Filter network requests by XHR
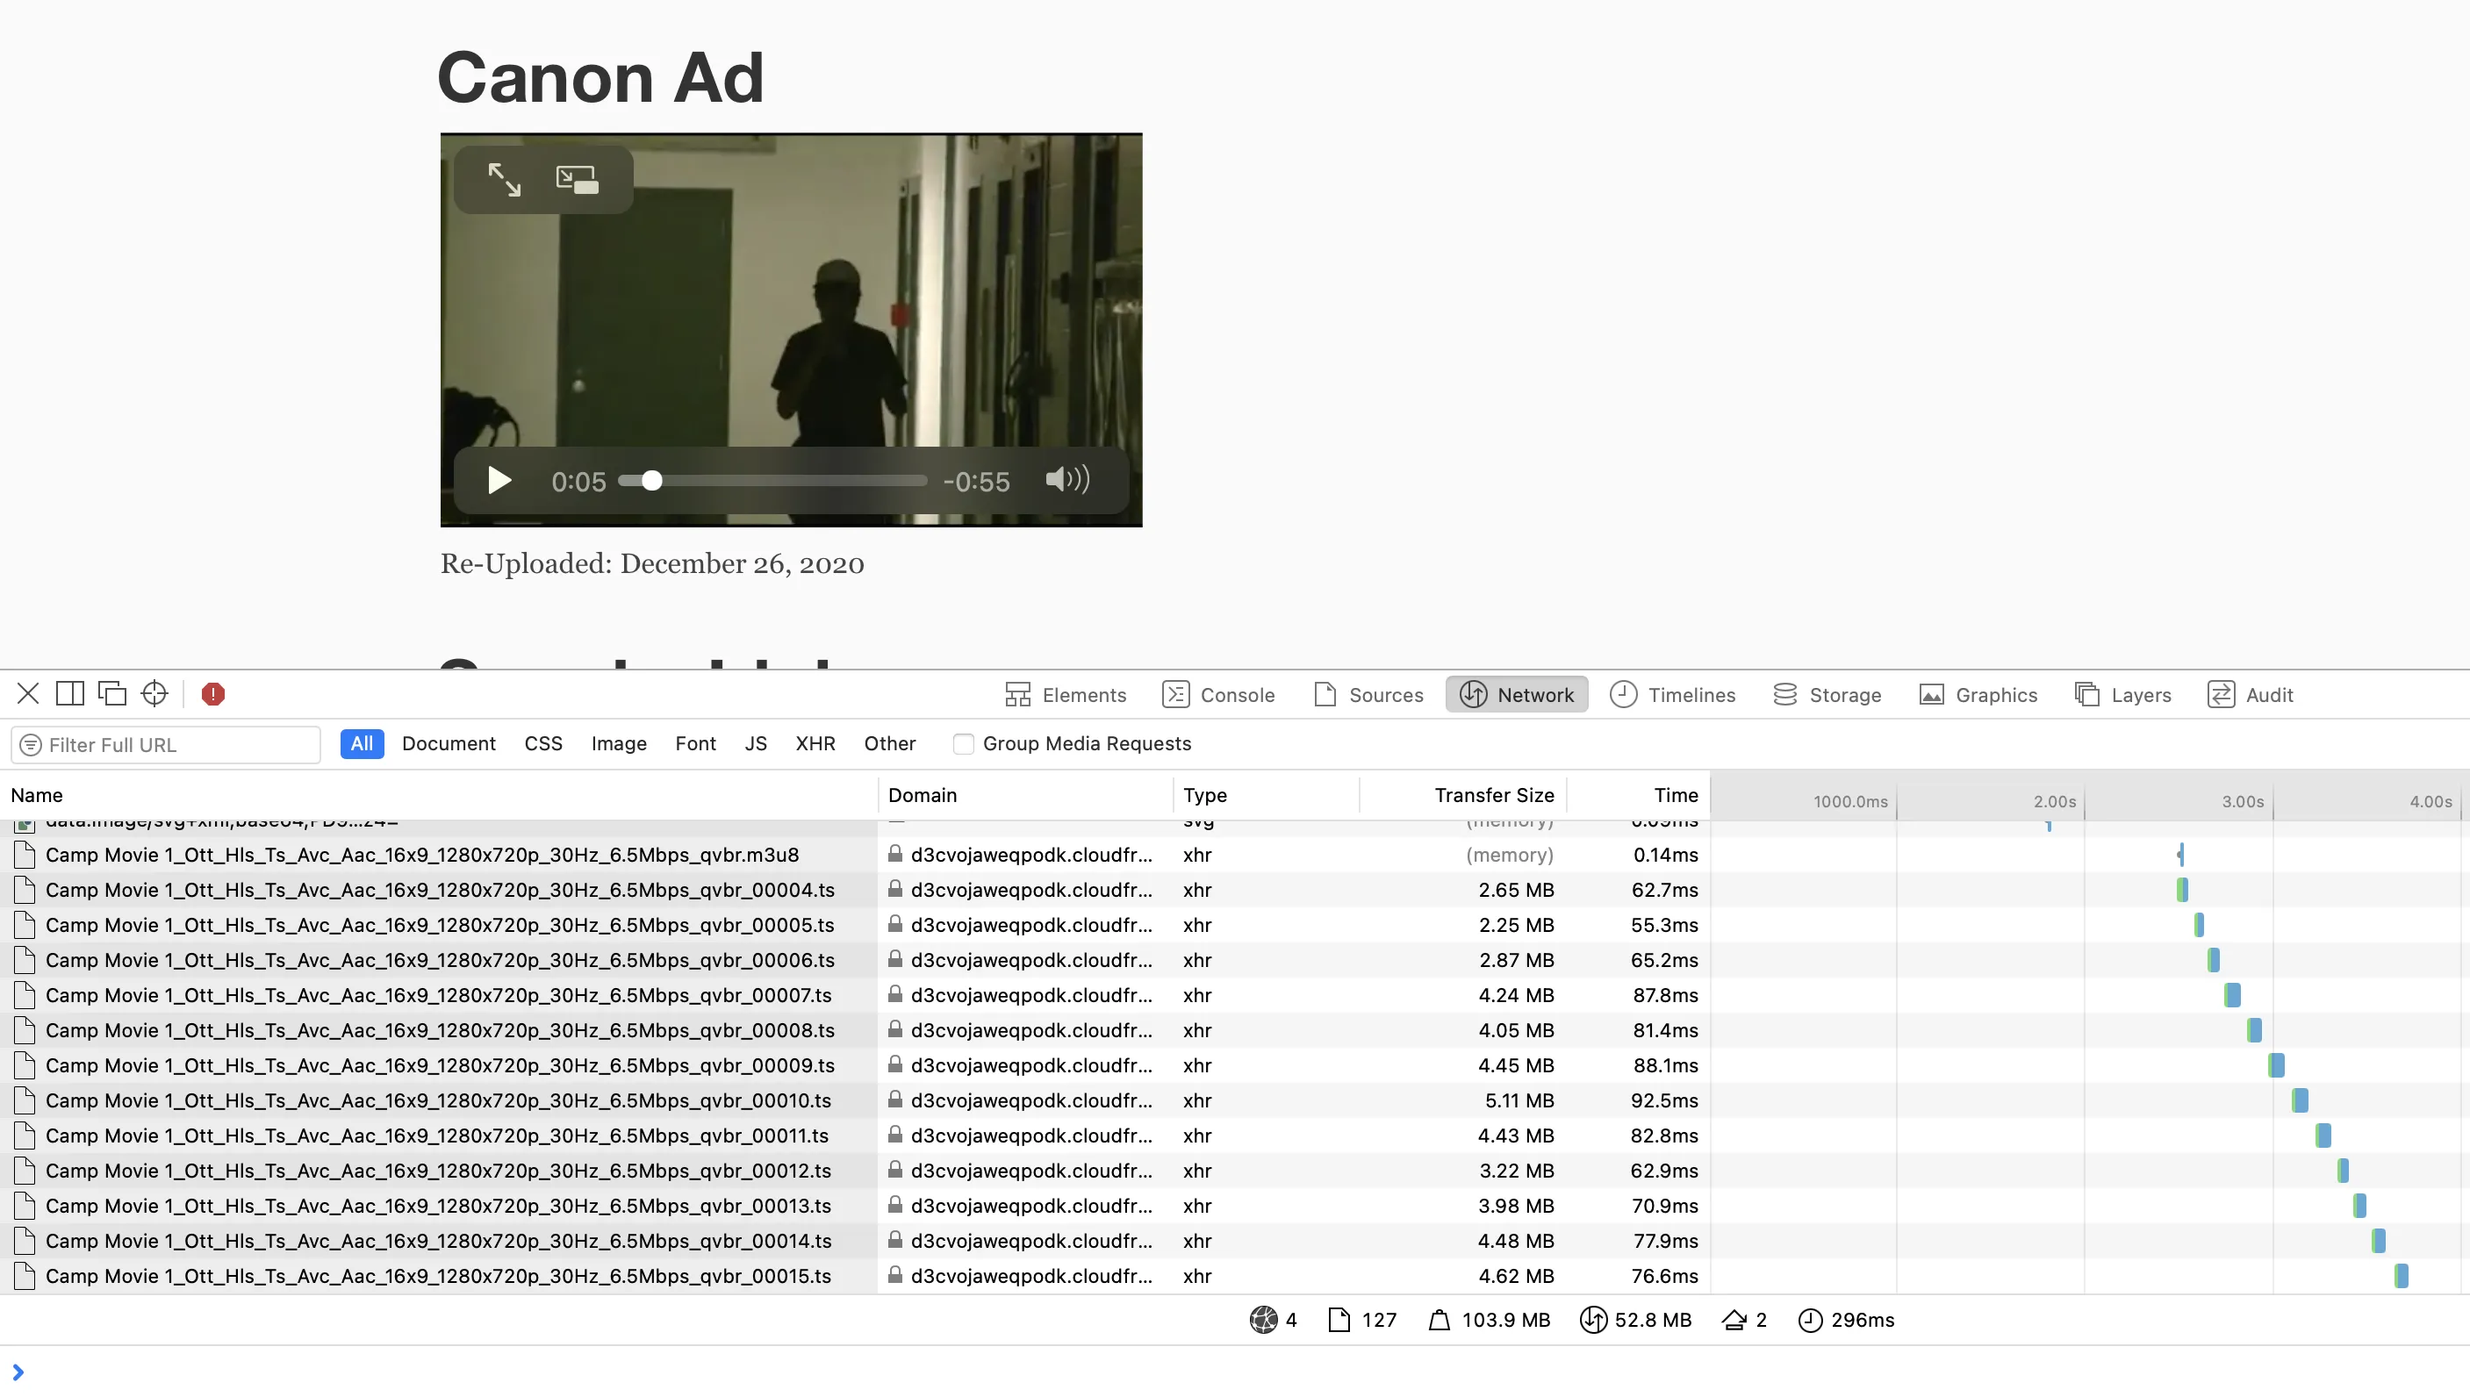The width and height of the screenshot is (2470, 1397). [815, 744]
